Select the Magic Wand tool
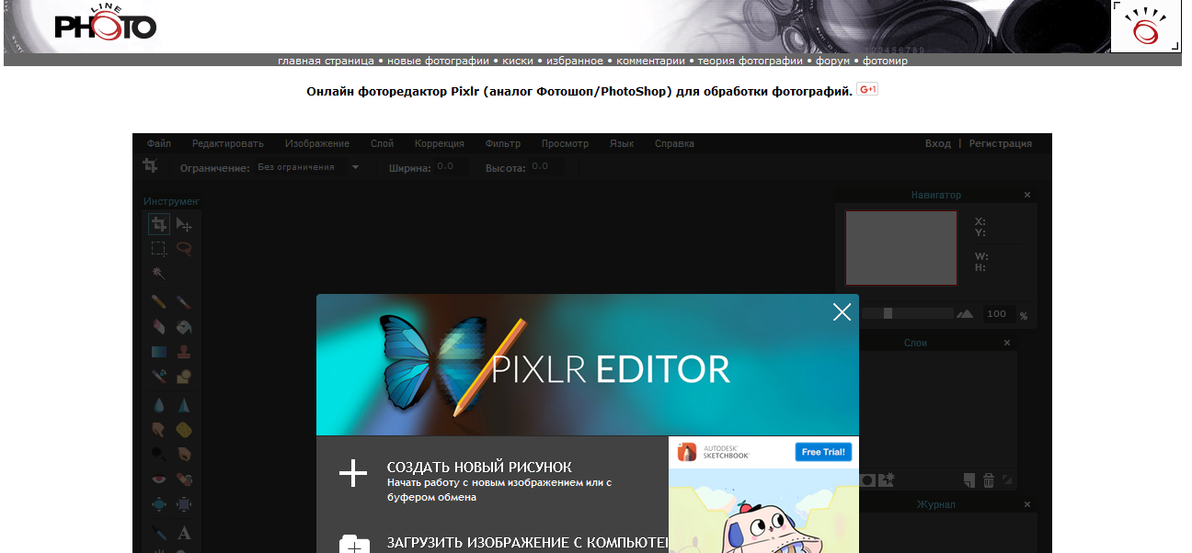The width and height of the screenshot is (1192, 553). click(159, 273)
